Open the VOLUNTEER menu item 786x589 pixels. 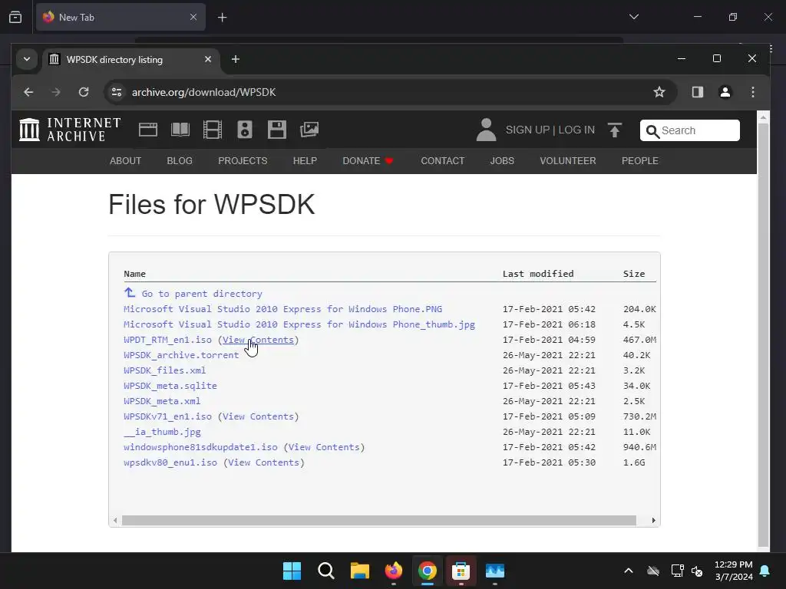point(568,161)
